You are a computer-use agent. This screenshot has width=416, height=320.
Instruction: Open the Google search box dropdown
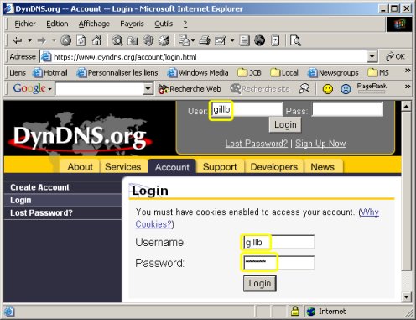[x=148, y=89]
